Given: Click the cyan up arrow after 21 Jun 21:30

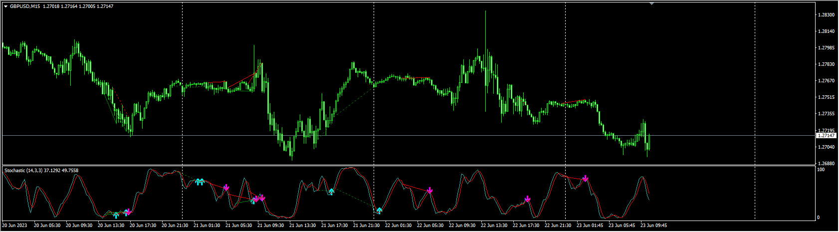Looking at the screenshot, I should click(x=379, y=211).
